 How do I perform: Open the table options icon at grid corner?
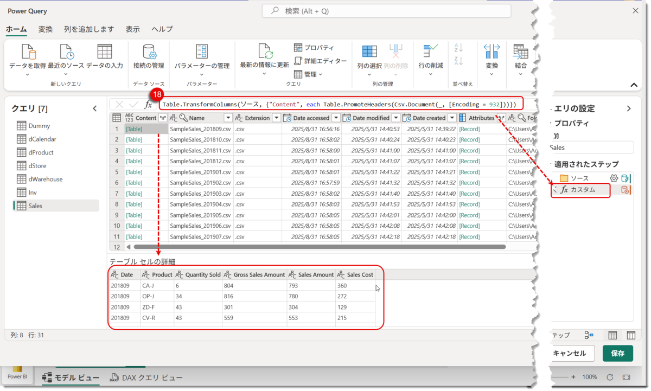click(x=117, y=118)
